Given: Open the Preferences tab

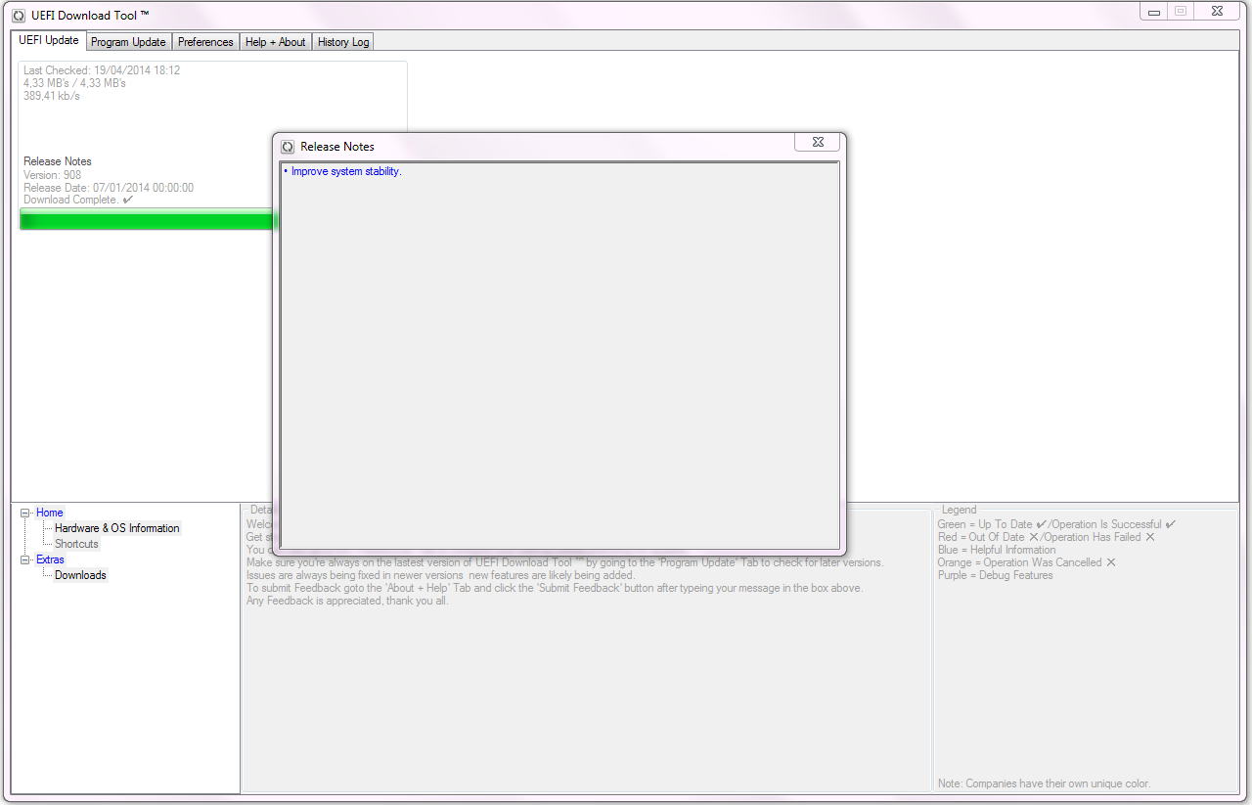Looking at the screenshot, I should [x=205, y=42].
